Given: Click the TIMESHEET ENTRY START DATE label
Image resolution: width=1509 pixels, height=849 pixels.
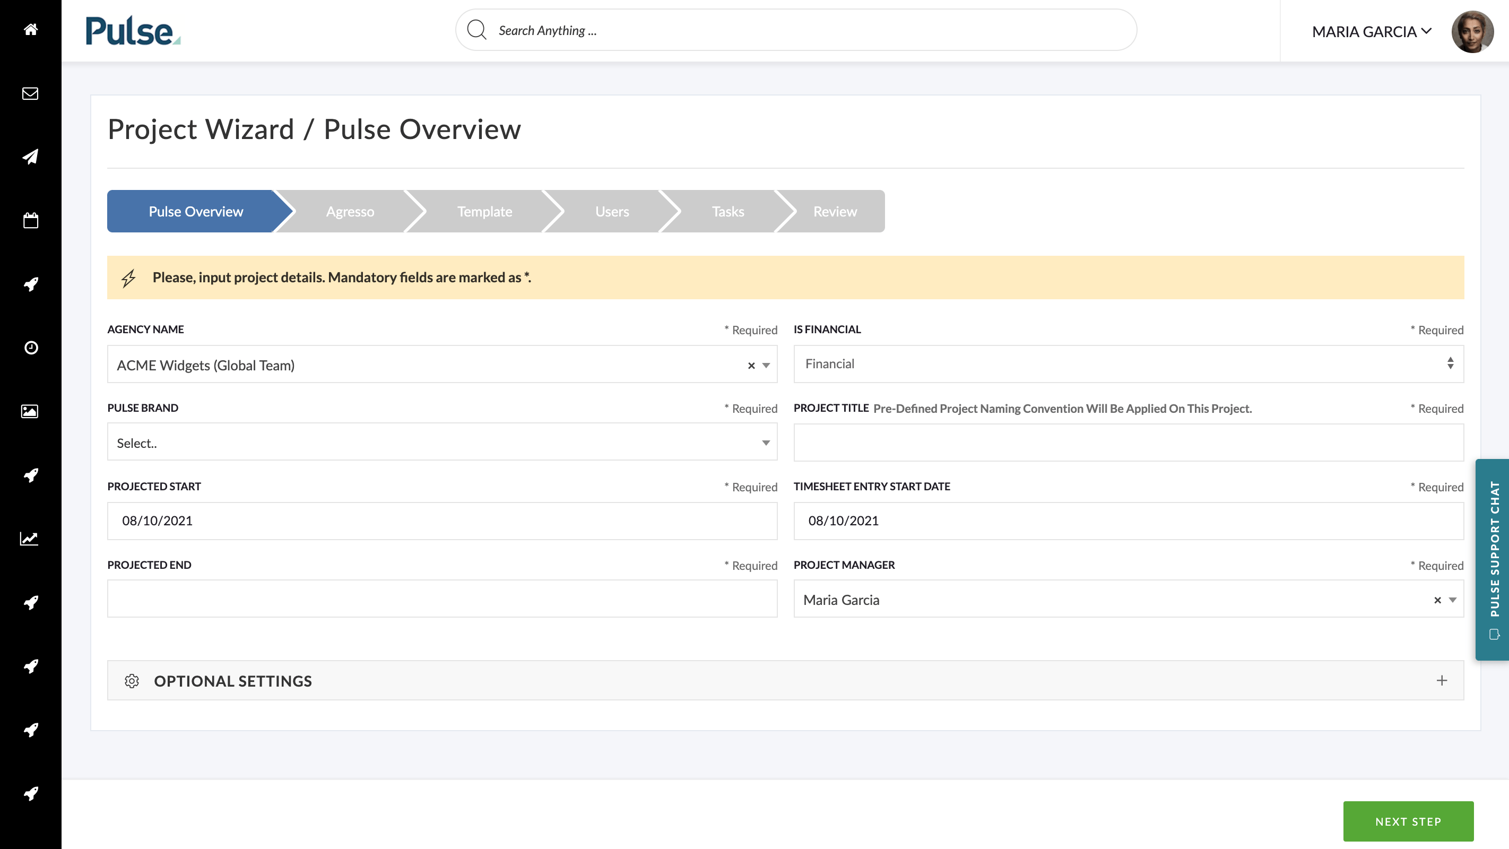Looking at the screenshot, I should [872, 486].
